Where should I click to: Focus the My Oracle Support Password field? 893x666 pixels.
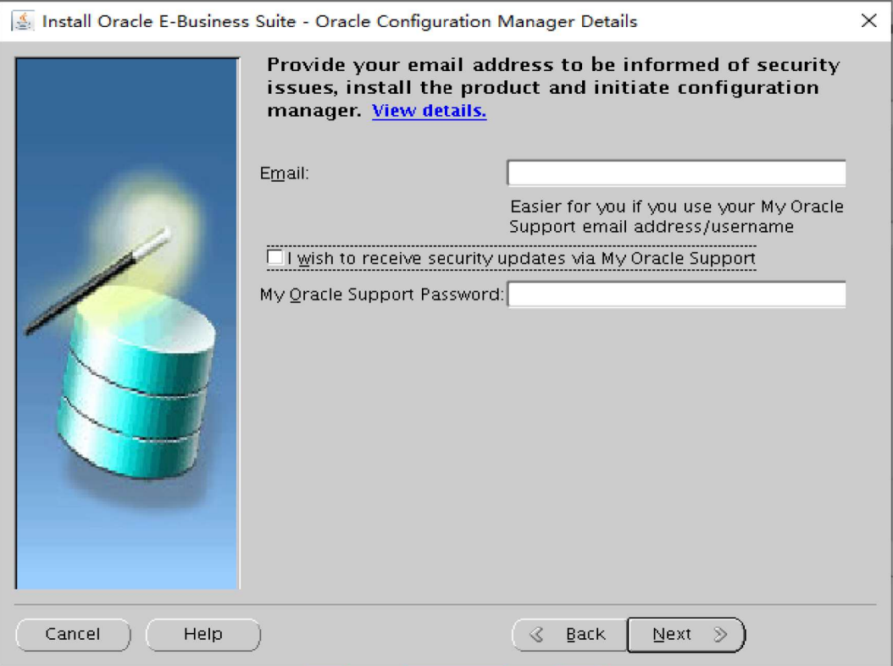pyautogui.click(x=676, y=294)
